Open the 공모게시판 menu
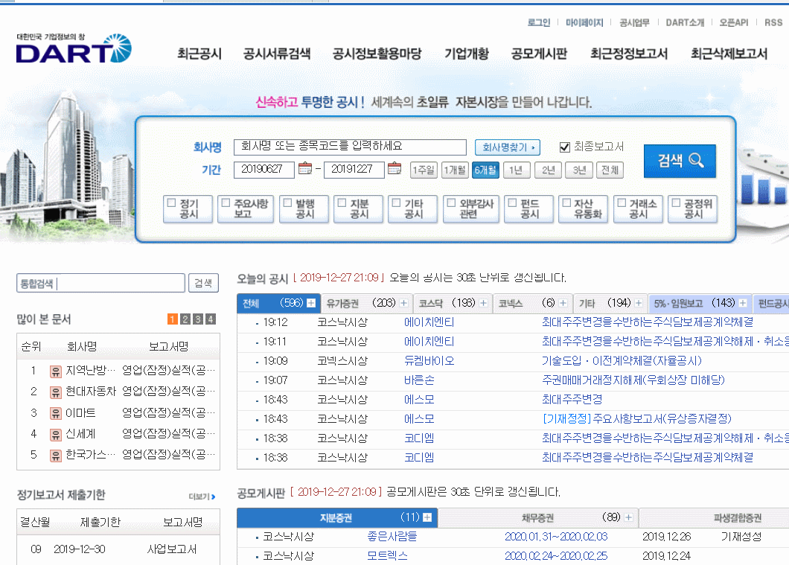The height and width of the screenshot is (565, 789). pyautogui.click(x=539, y=54)
